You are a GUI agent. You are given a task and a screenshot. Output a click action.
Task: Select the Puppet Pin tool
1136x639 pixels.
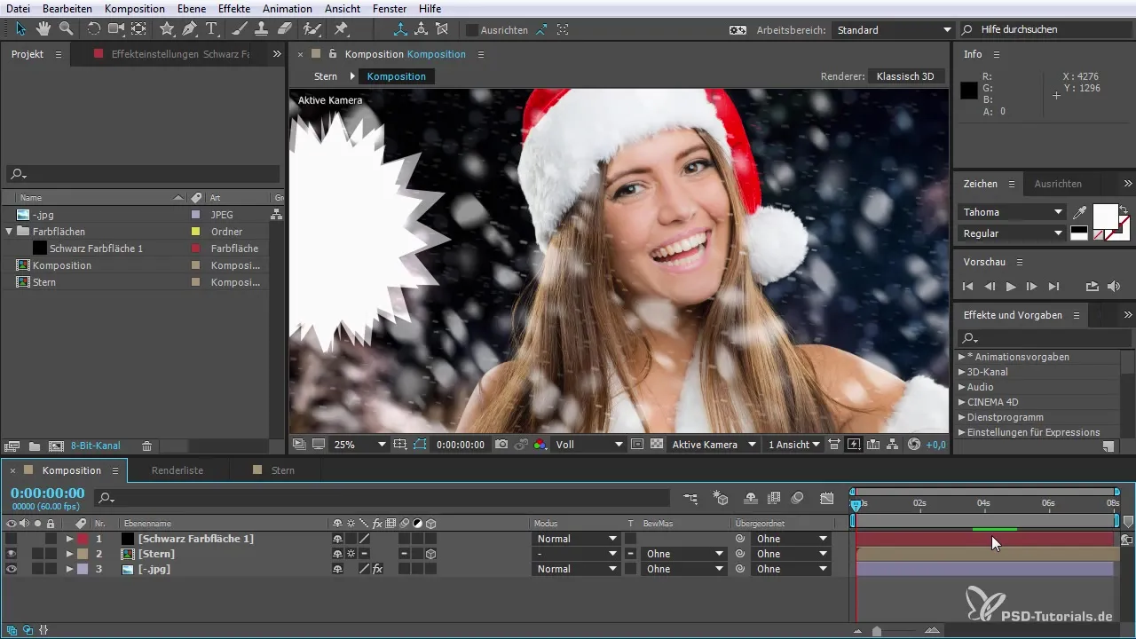341,28
